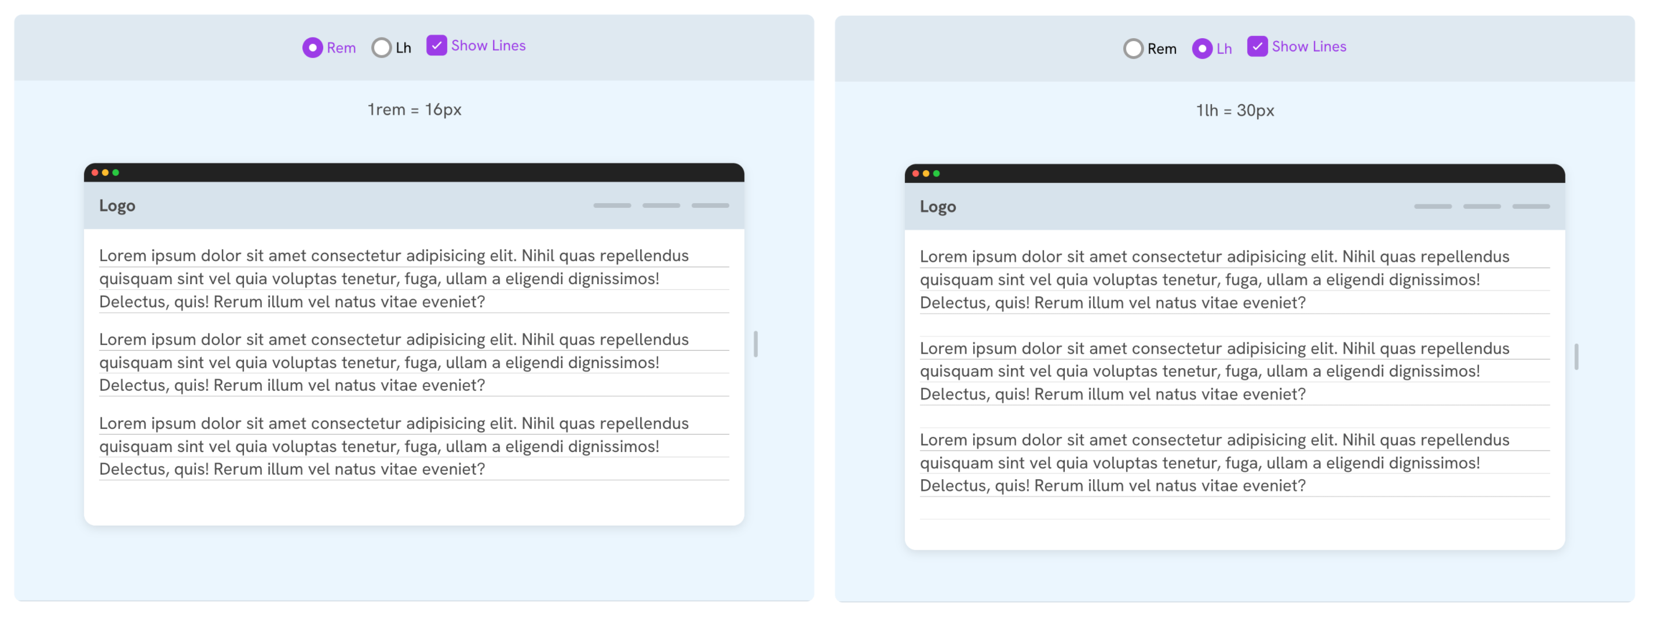The height and width of the screenshot is (617, 1658).
Task: Click the red dot in left mock browser
Action: click(x=94, y=172)
